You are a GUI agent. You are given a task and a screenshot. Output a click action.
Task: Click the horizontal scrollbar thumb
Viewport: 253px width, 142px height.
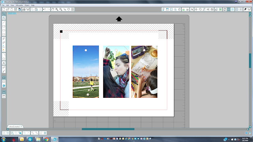click(x=108, y=129)
